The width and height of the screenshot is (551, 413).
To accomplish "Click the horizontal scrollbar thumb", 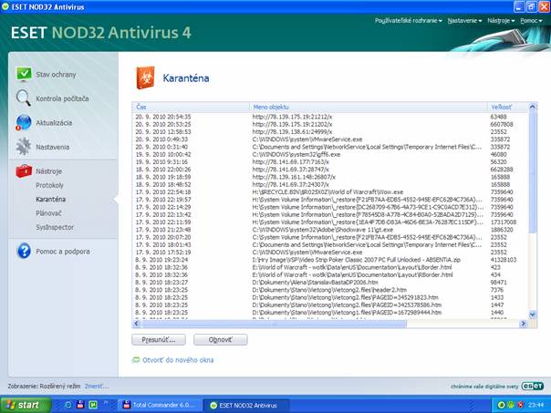I will 274,324.
